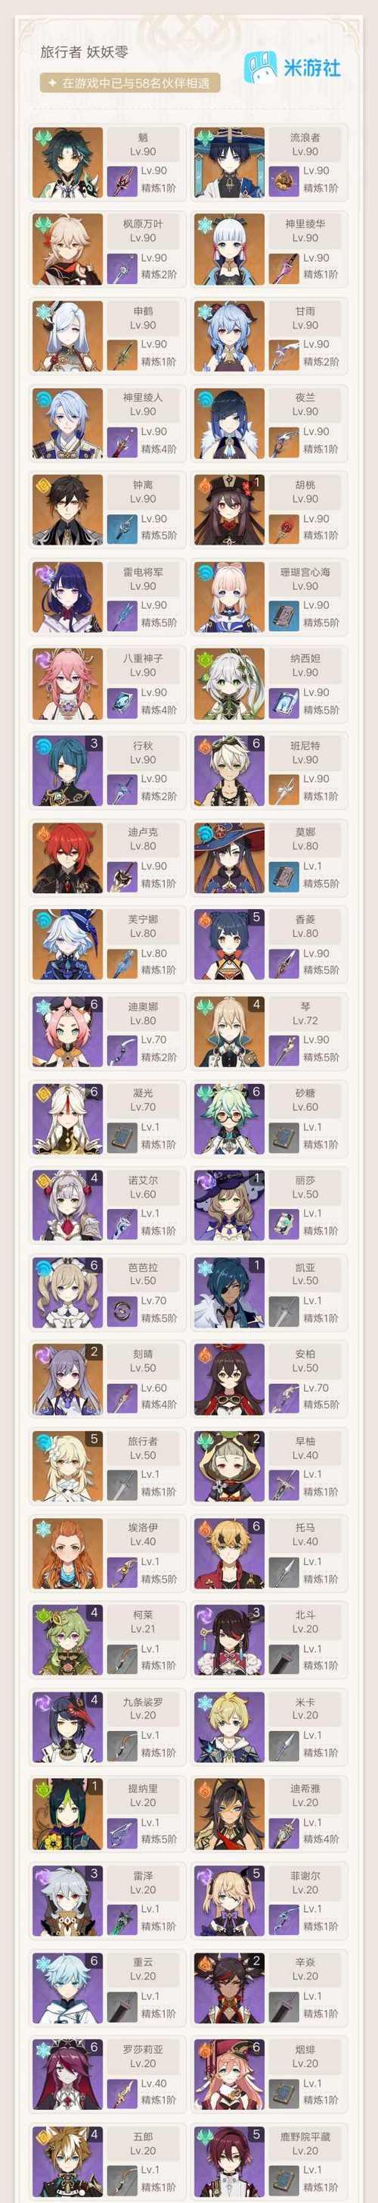This screenshot has width=378, height=2203.
Task: Click 旅行者 妖妖零 player name
Action: (x=85, y=52)
